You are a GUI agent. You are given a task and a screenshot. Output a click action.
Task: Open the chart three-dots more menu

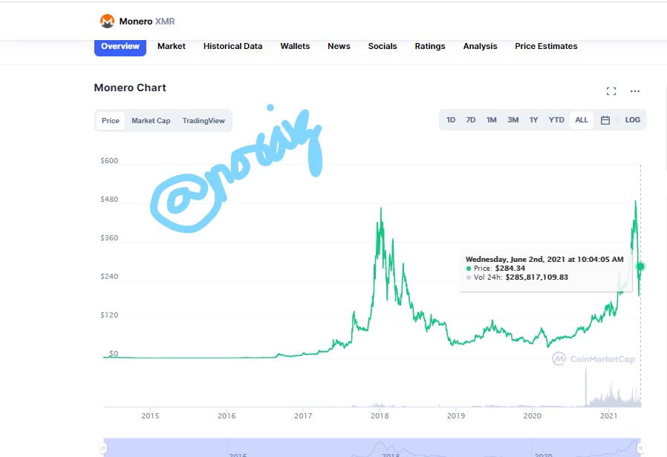click(634, 91)
